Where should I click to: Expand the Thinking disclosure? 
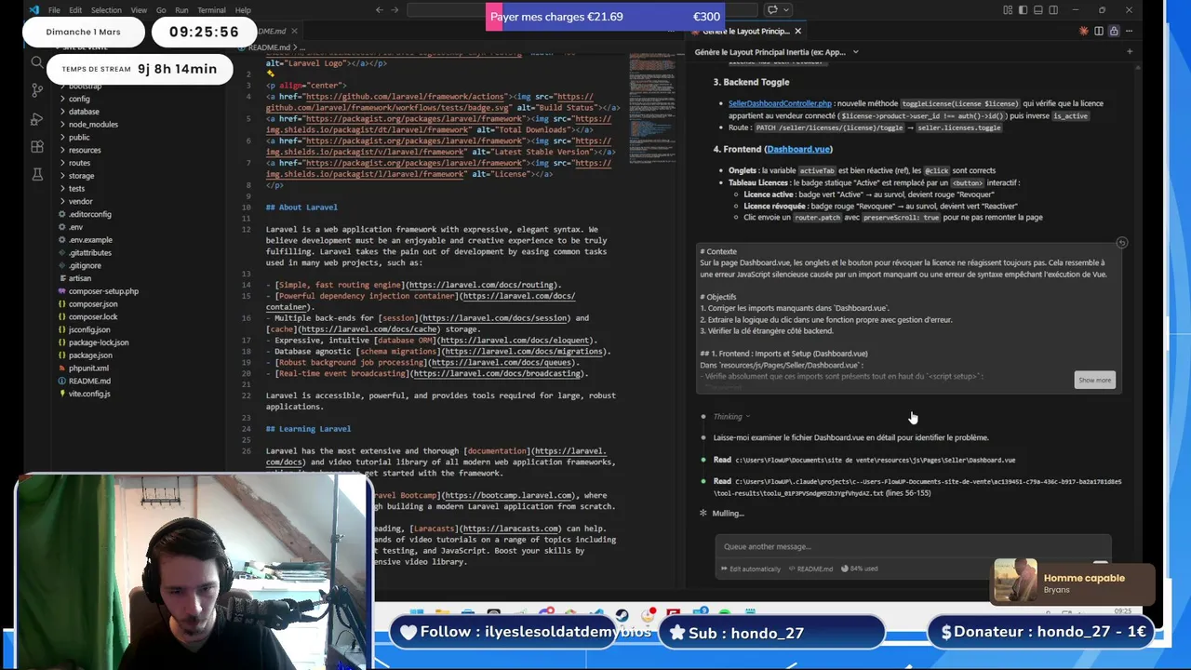(731, 417)
